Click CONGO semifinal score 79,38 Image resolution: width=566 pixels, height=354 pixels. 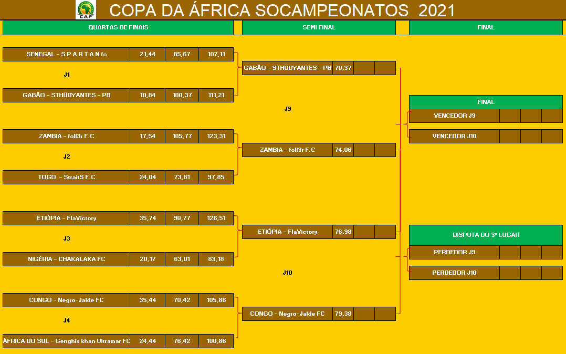[x=343, y=314]
